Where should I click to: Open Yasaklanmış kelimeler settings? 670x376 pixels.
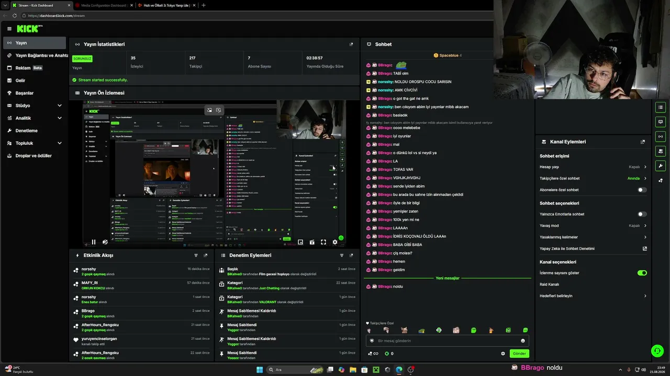[593, 237]
